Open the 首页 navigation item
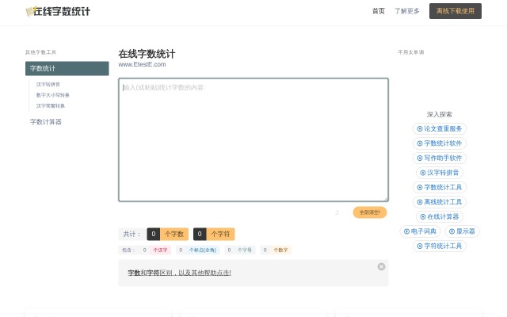The width and height of the screenshot is (507, 317). [379, 11]
